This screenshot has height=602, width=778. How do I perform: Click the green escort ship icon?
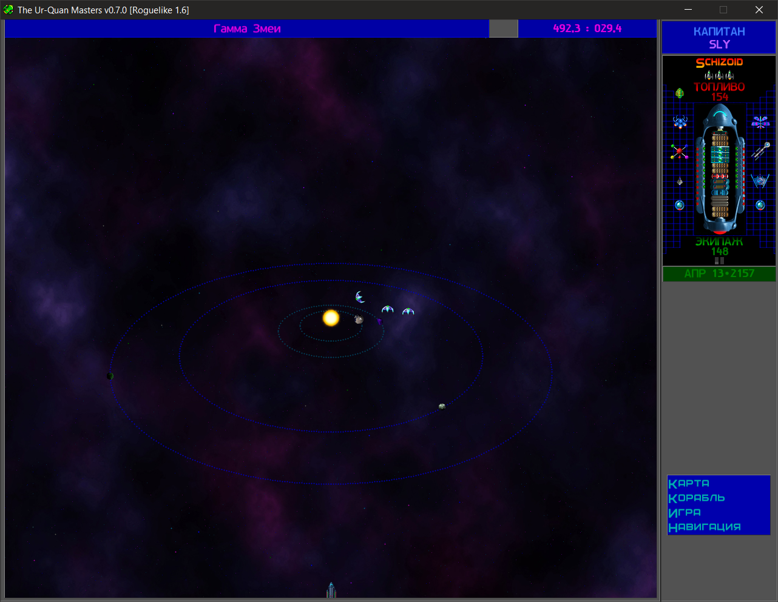pyautogui.click(x=680, y=93)
